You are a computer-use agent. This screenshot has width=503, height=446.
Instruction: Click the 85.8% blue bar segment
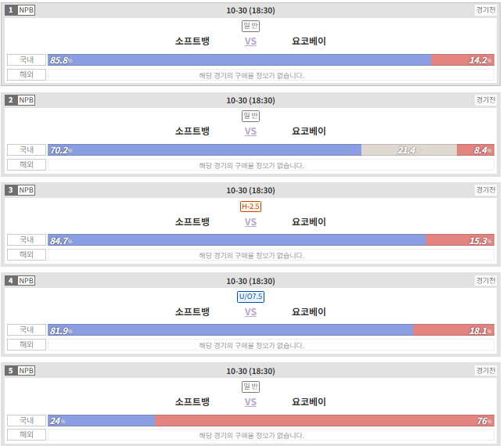tap(239, 60)
